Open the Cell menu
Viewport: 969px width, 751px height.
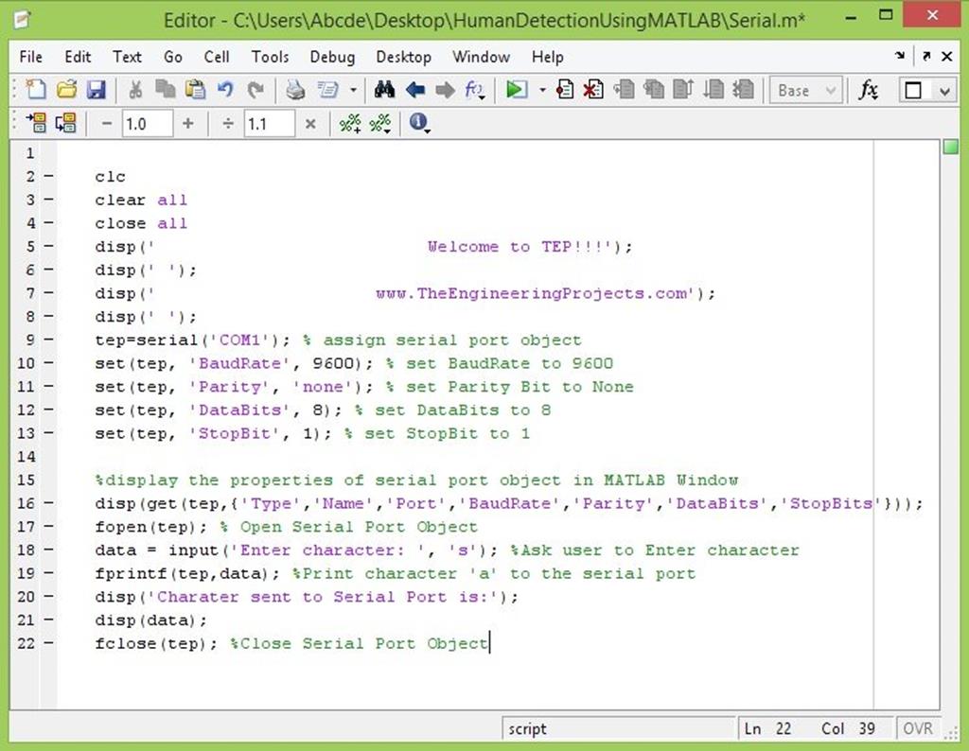[x=217, y=57]
